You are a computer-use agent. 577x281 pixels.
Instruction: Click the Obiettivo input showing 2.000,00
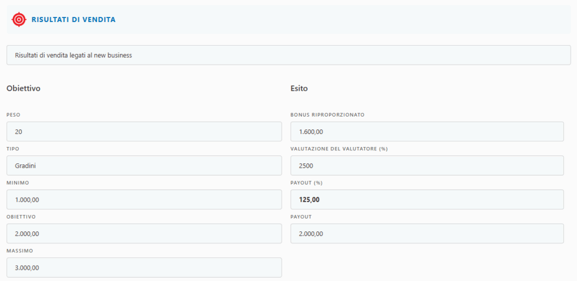[144, 234]
